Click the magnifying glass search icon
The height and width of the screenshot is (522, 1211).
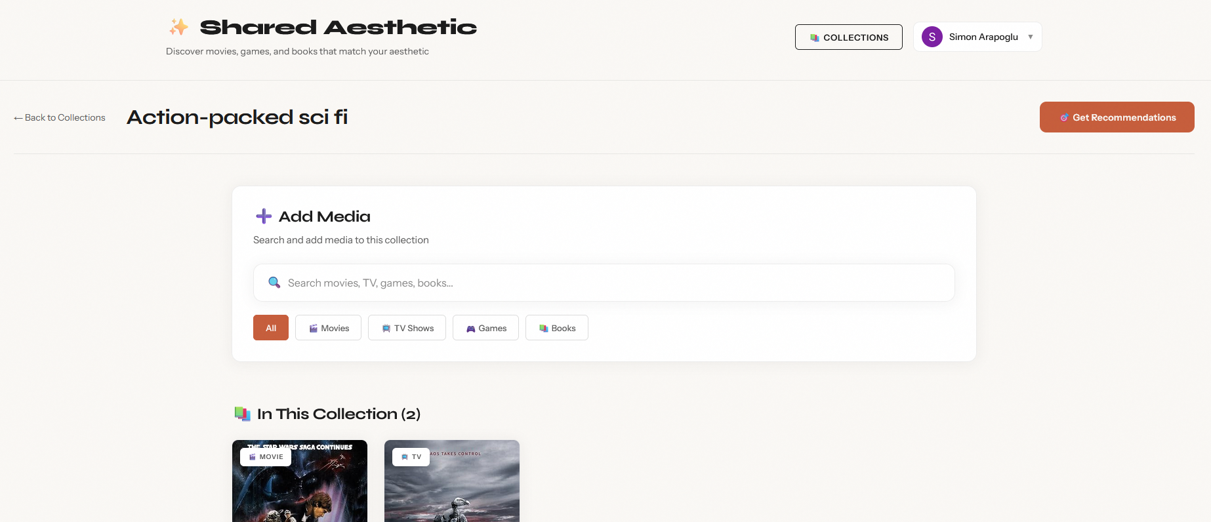(x=274, y=282)
